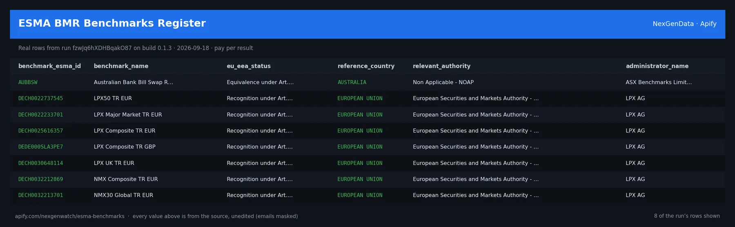Select the administrator_name column header
The height and width of the screenshot is (227, 735).
pyautogui.click(x=657, y=66)
